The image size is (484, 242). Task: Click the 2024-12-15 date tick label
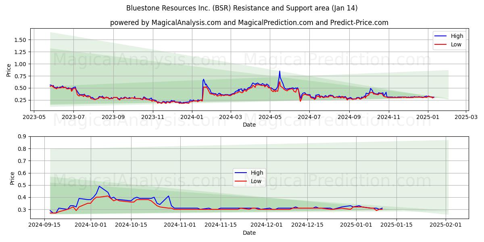[x=307, y=225]
